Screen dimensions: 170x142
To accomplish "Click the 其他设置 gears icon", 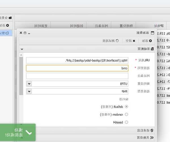I will click(152, 138).
